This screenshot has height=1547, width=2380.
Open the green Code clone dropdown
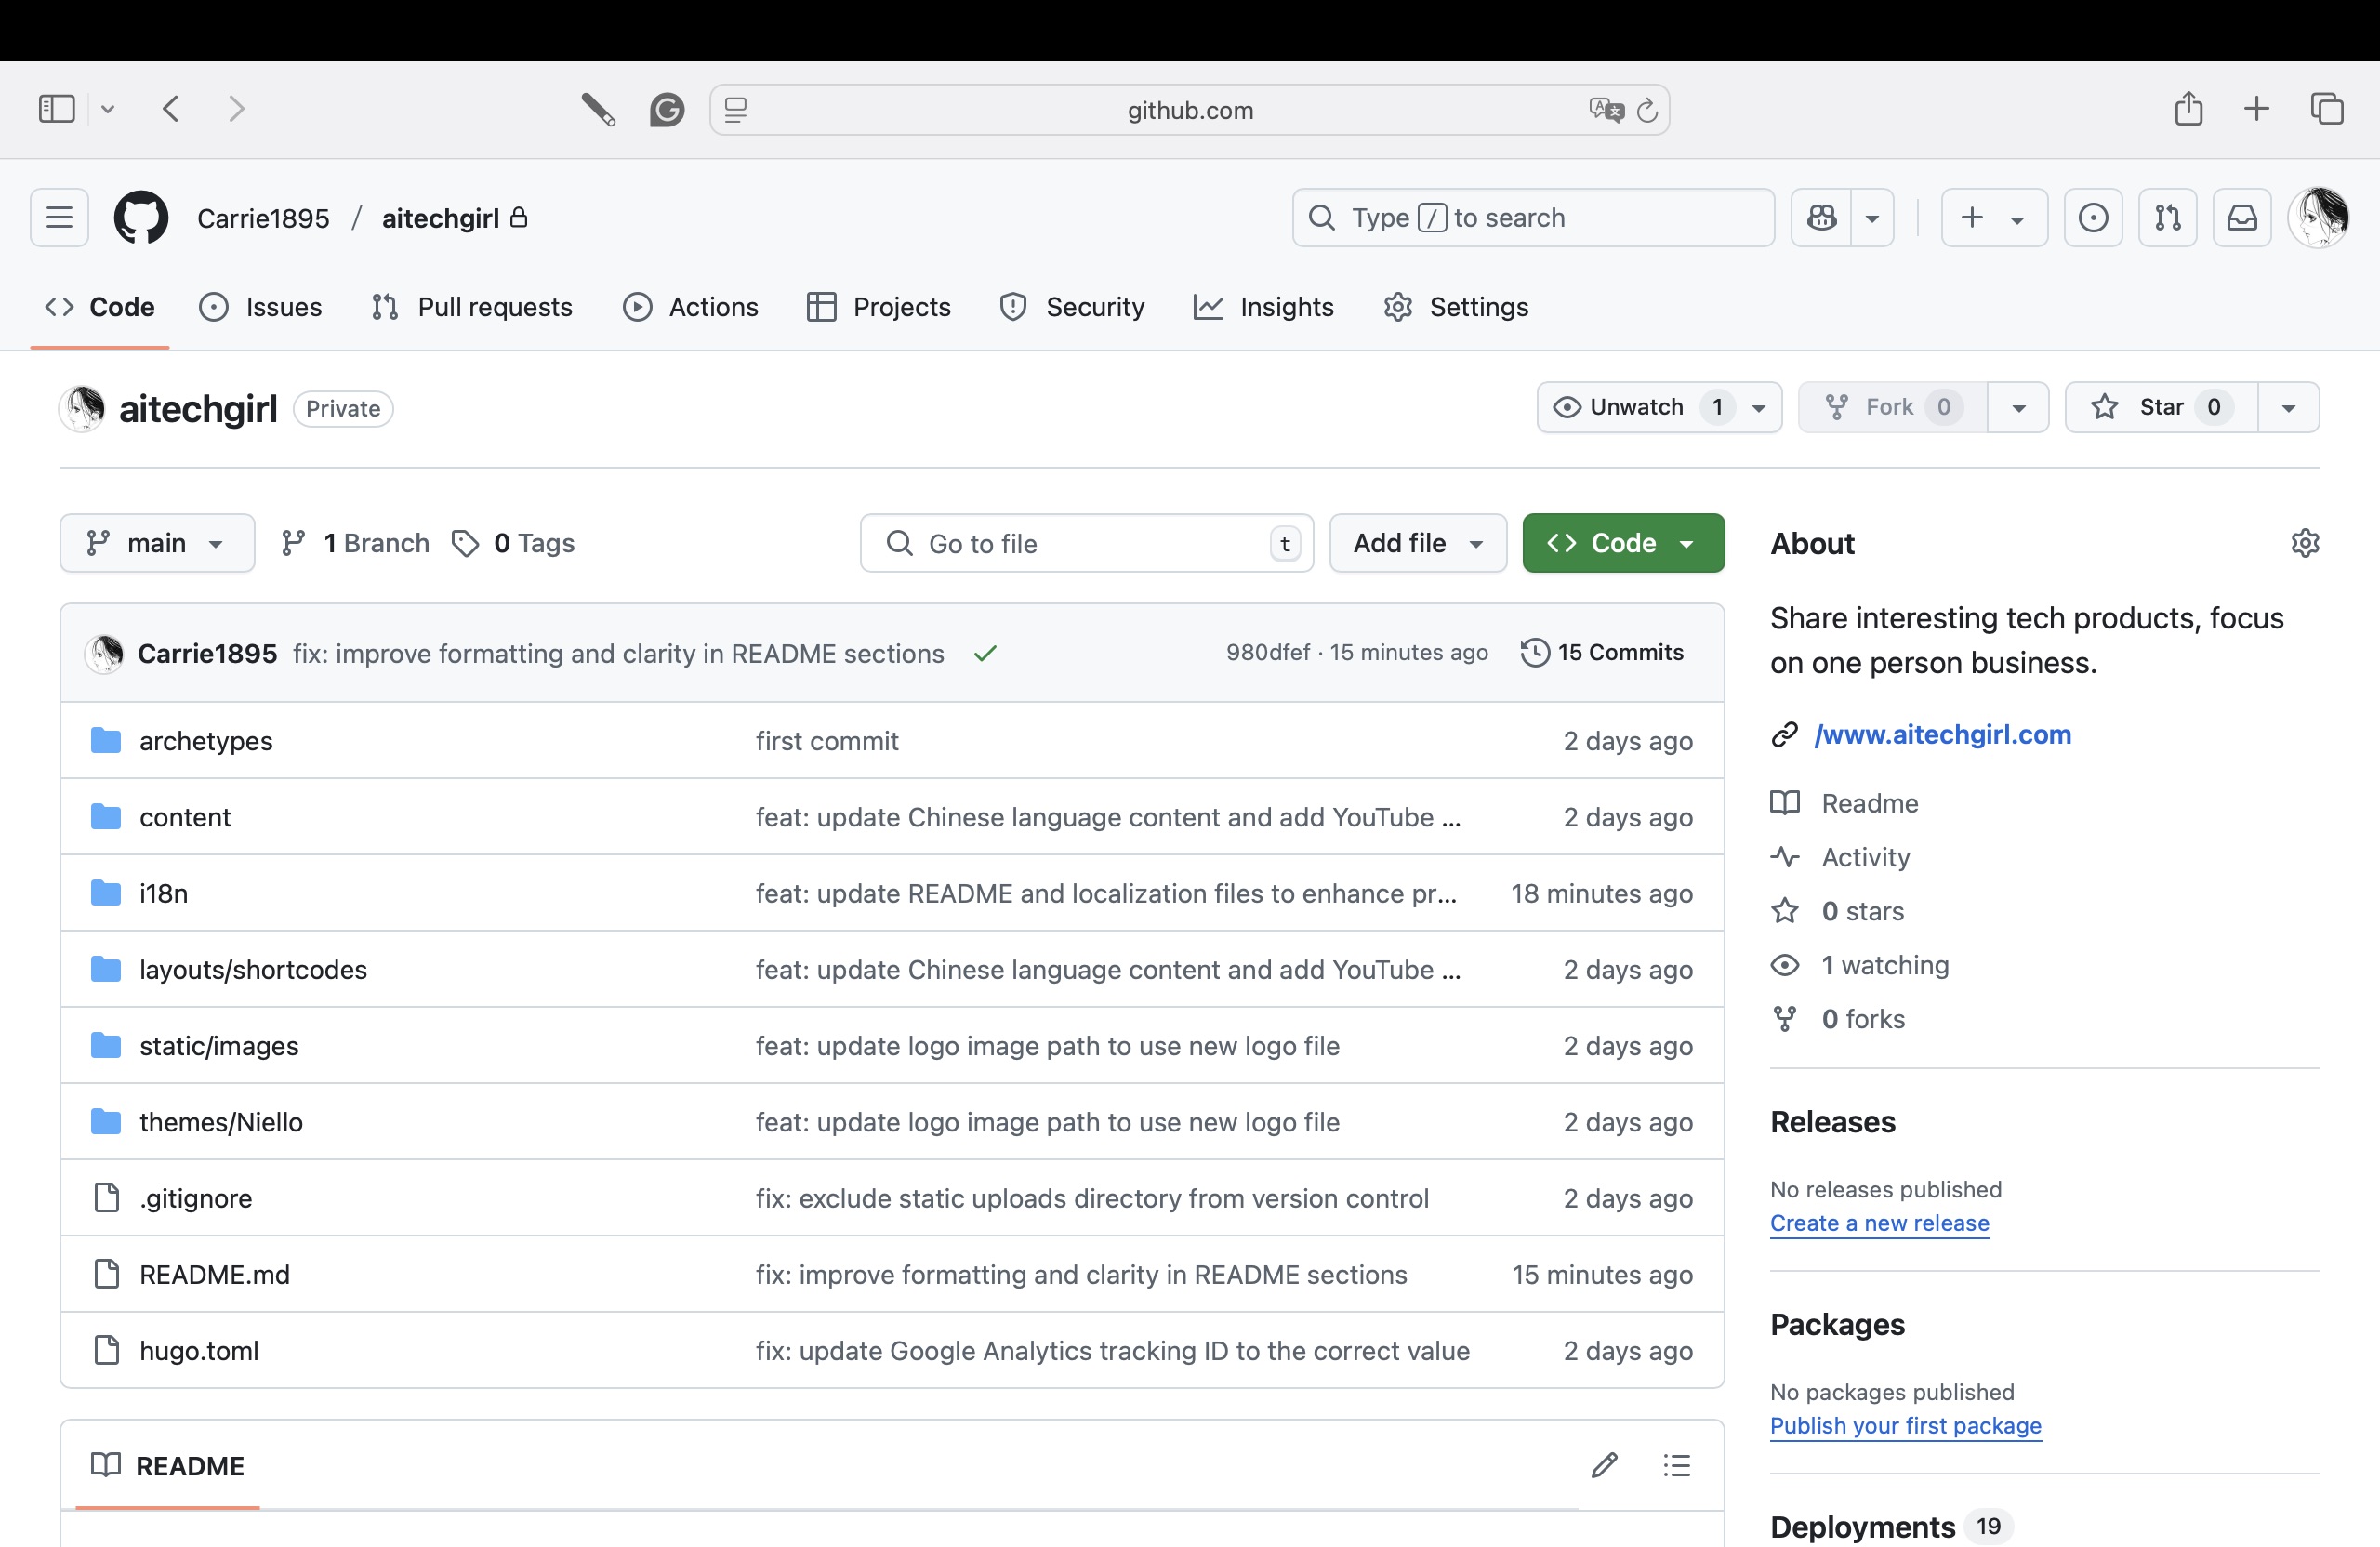1622,543
